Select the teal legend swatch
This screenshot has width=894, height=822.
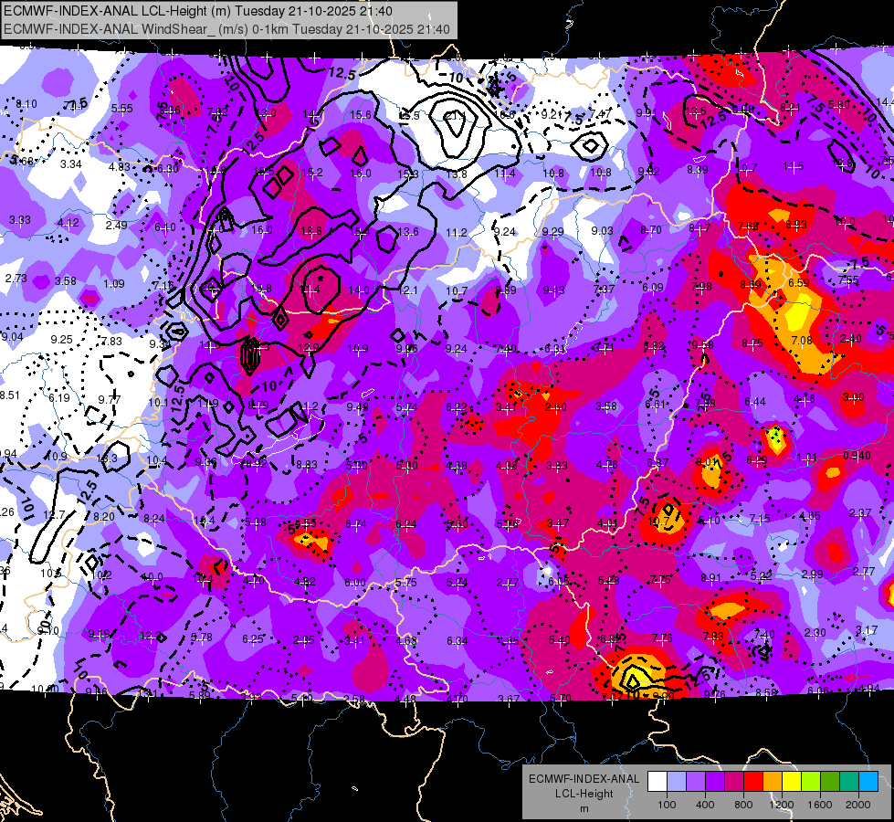pyautogui.click(x=849, y=782)
